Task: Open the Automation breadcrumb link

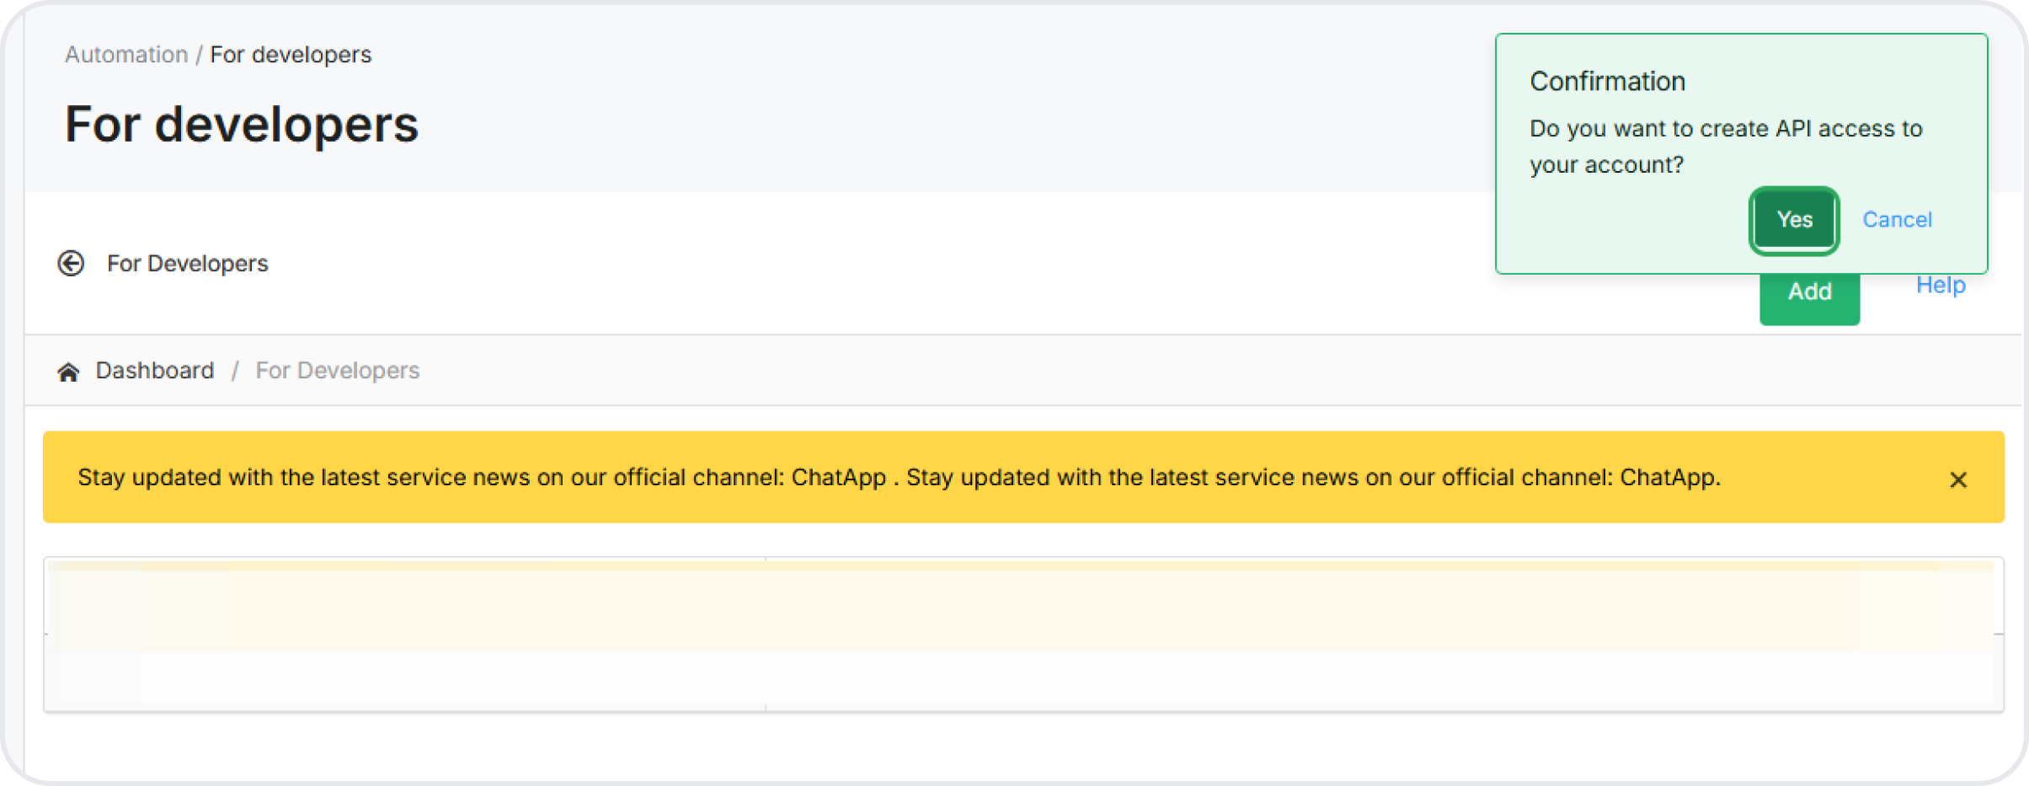Action: (x=126, y=55)
